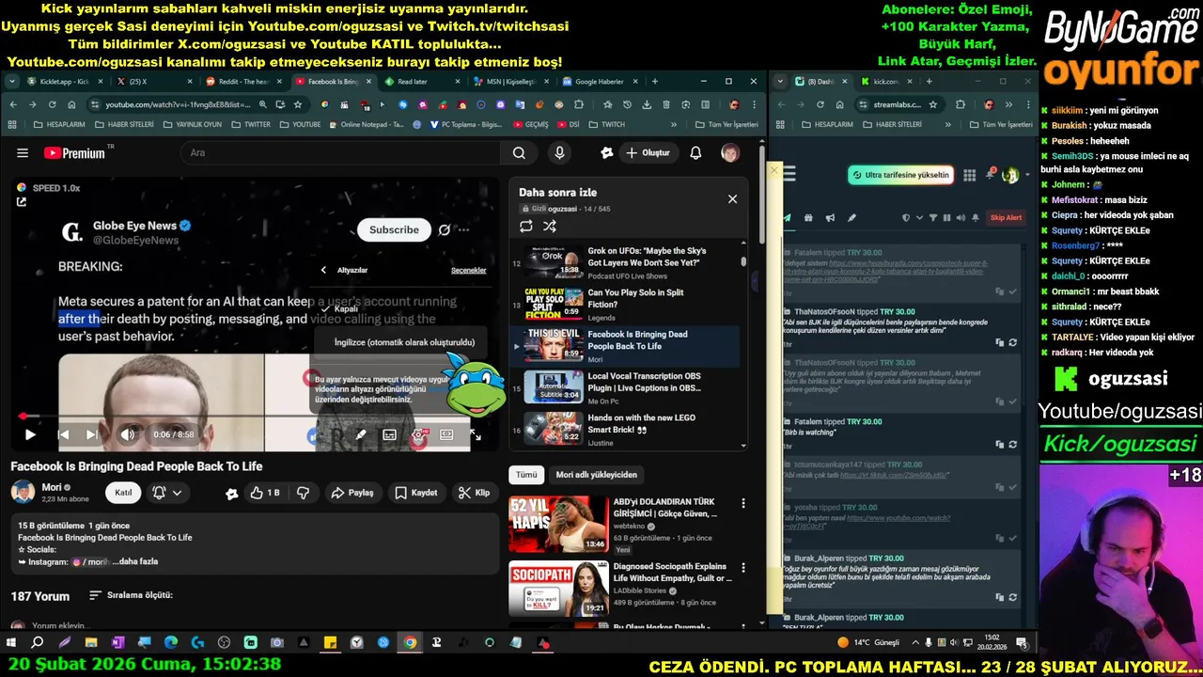This screenshot has width=1203, height=677.
Task: Play the video with the play button
Action: [30, 434]
